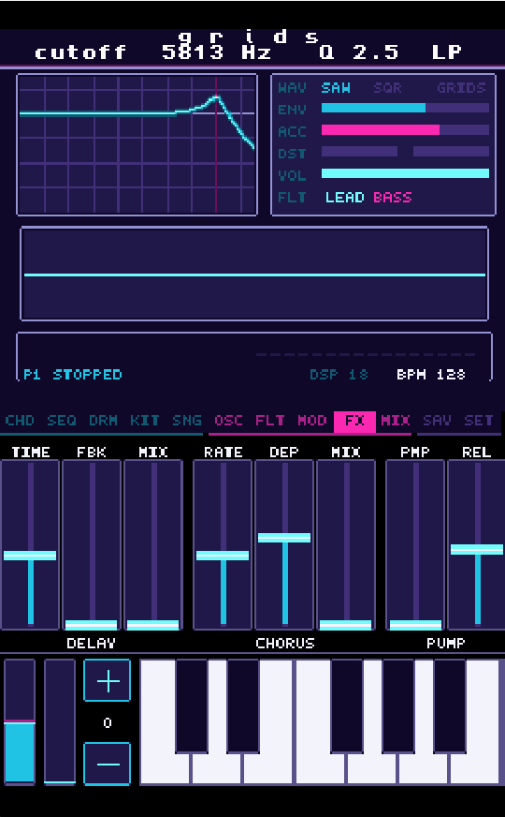Adjust the ACC accent bar
This screenshot has height=817, width=505.
click(x=405, y=129)
